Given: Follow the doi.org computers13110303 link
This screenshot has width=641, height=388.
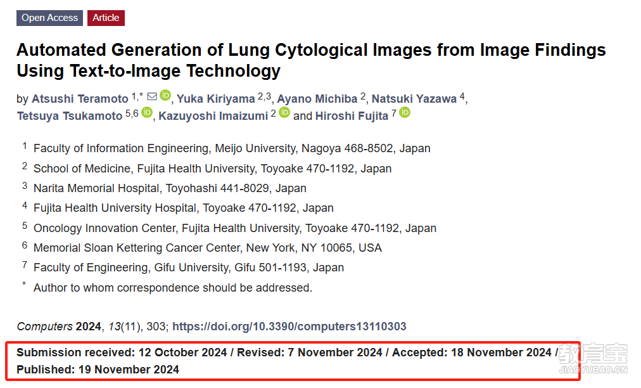Looking at the screenshot, I should click(x=289, y=327).
